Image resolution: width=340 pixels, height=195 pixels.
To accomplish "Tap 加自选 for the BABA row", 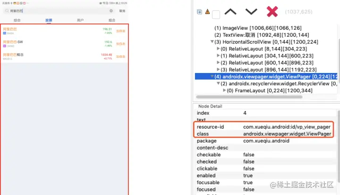I will coord(120,31).
